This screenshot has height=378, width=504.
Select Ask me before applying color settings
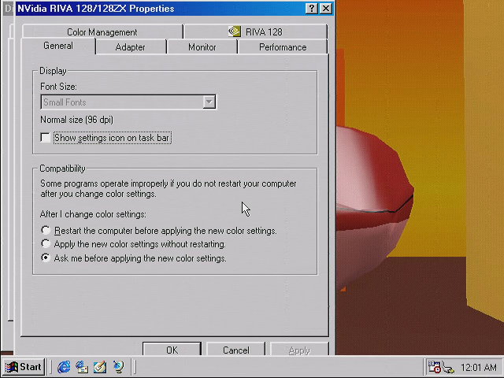(46, 258)
